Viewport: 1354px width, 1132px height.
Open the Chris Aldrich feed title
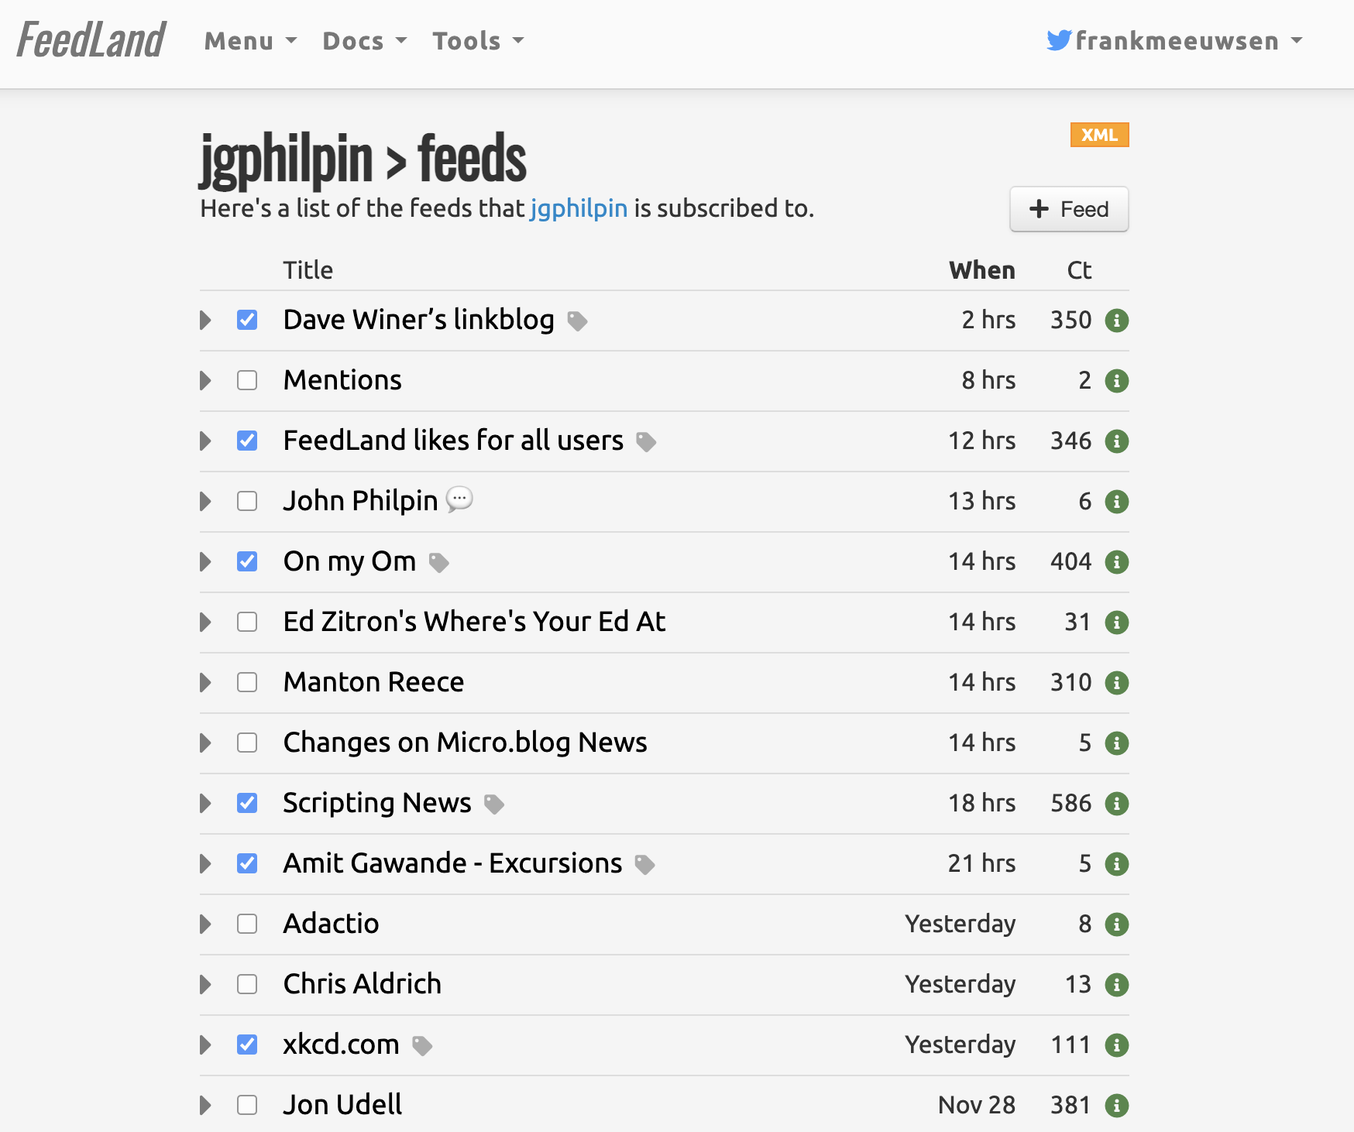coord(362,984)
